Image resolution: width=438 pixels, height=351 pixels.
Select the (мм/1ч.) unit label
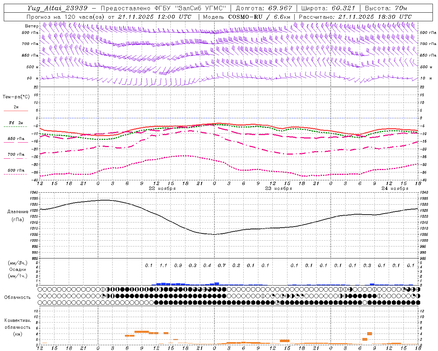click(x=18, y=276)
